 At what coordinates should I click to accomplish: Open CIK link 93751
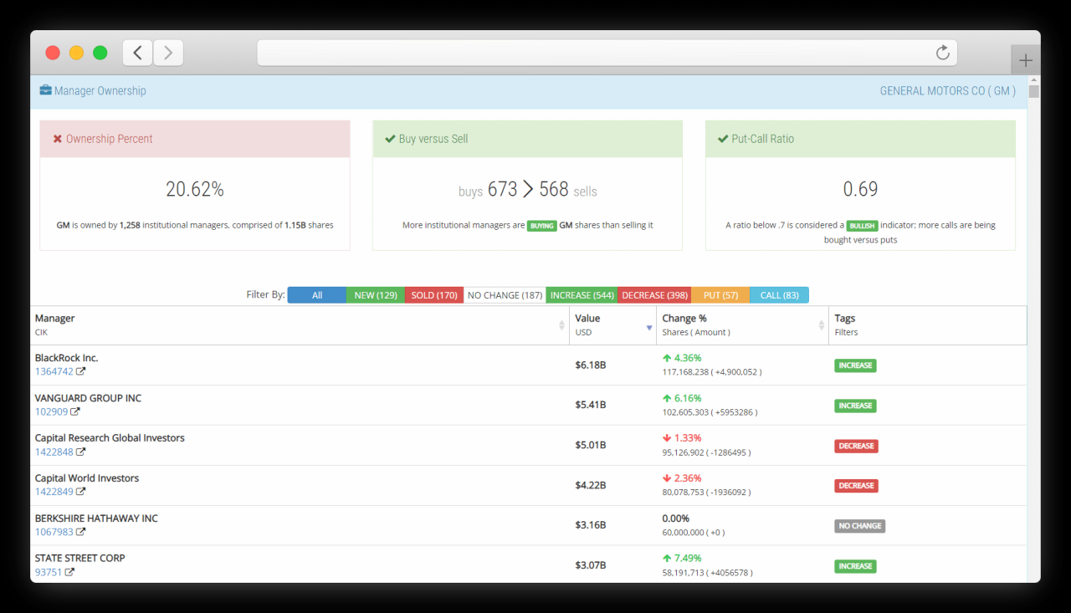[49, 572]
